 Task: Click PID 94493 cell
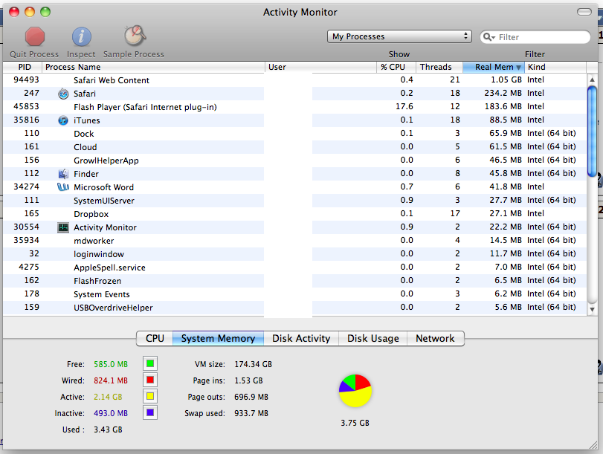tap(26, 80)
